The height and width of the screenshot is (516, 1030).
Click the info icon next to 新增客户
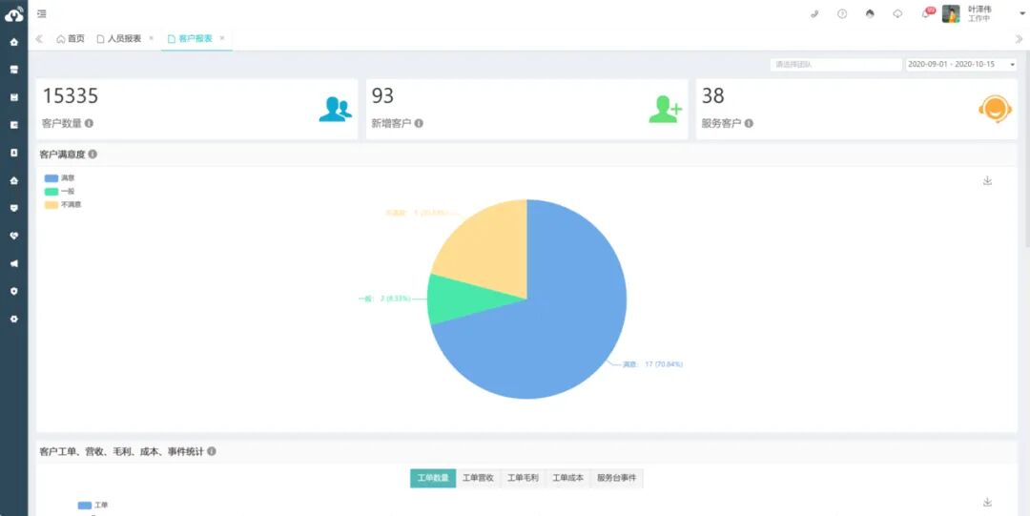(x=419, y=123)
